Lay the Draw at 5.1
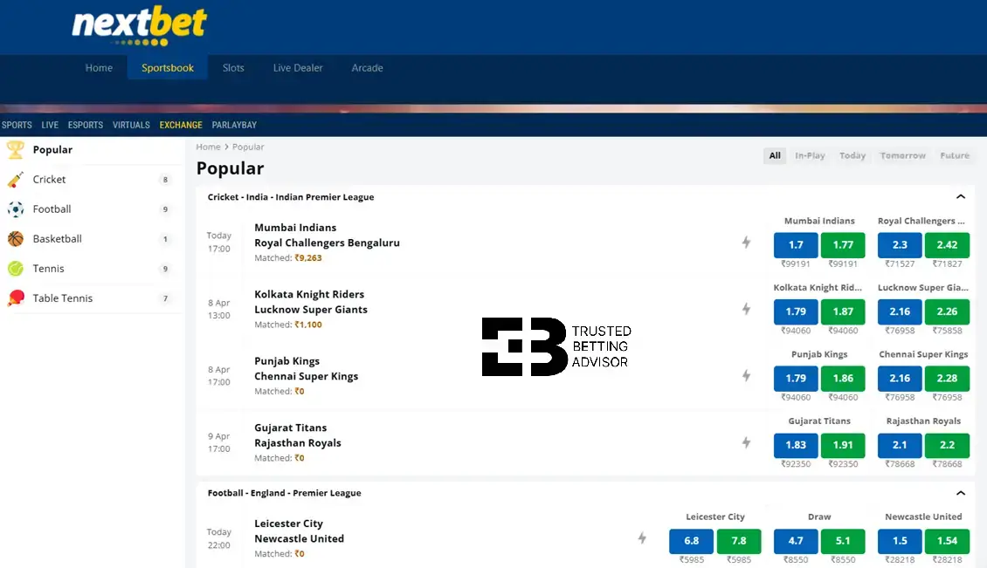This screenshot has height=568, width=987. 843,541
